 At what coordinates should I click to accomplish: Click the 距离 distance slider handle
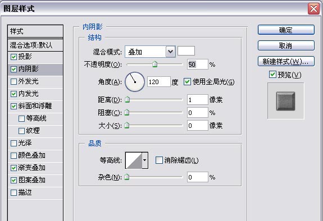click(127, 100)
